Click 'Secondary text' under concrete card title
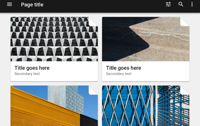This screenshot has width=200, height=126. click(x=119, y=74)
